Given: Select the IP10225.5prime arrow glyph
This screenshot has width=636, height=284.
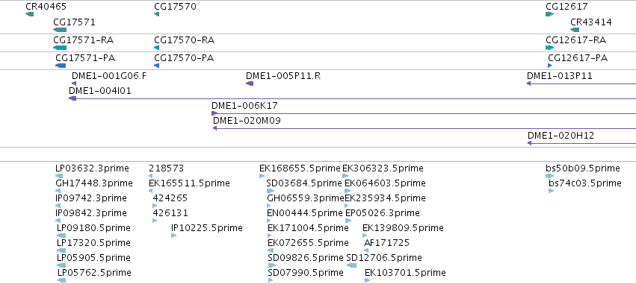Looking at the screenshot, I should [174, 236].
